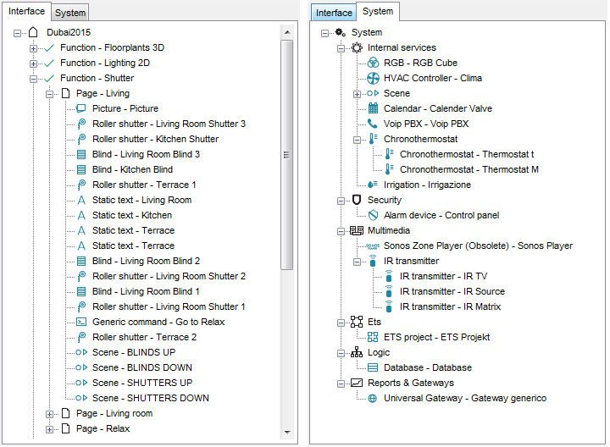
Task: Select "Scene - SHUTTERS DOWN" row
Action: click(151, 398)
